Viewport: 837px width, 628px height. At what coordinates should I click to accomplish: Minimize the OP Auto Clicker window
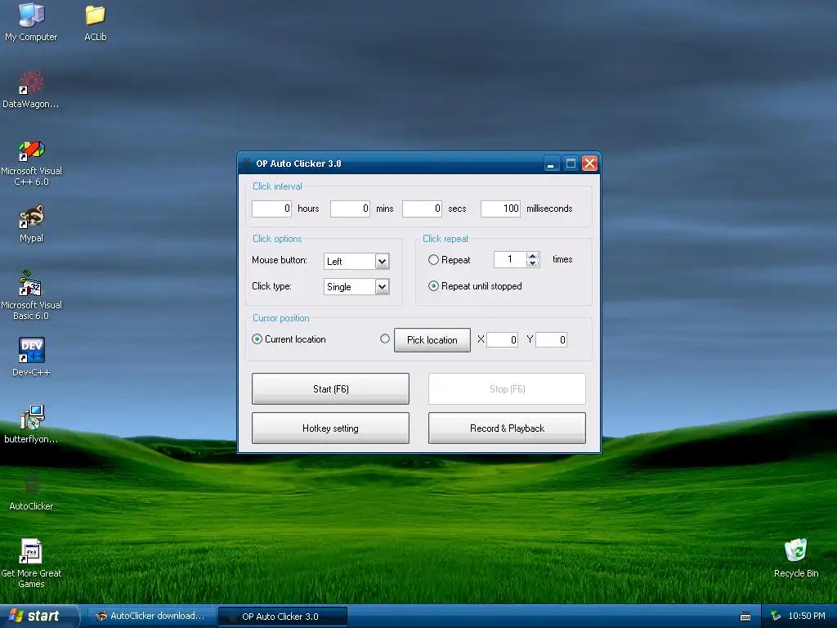click(552, 164)
